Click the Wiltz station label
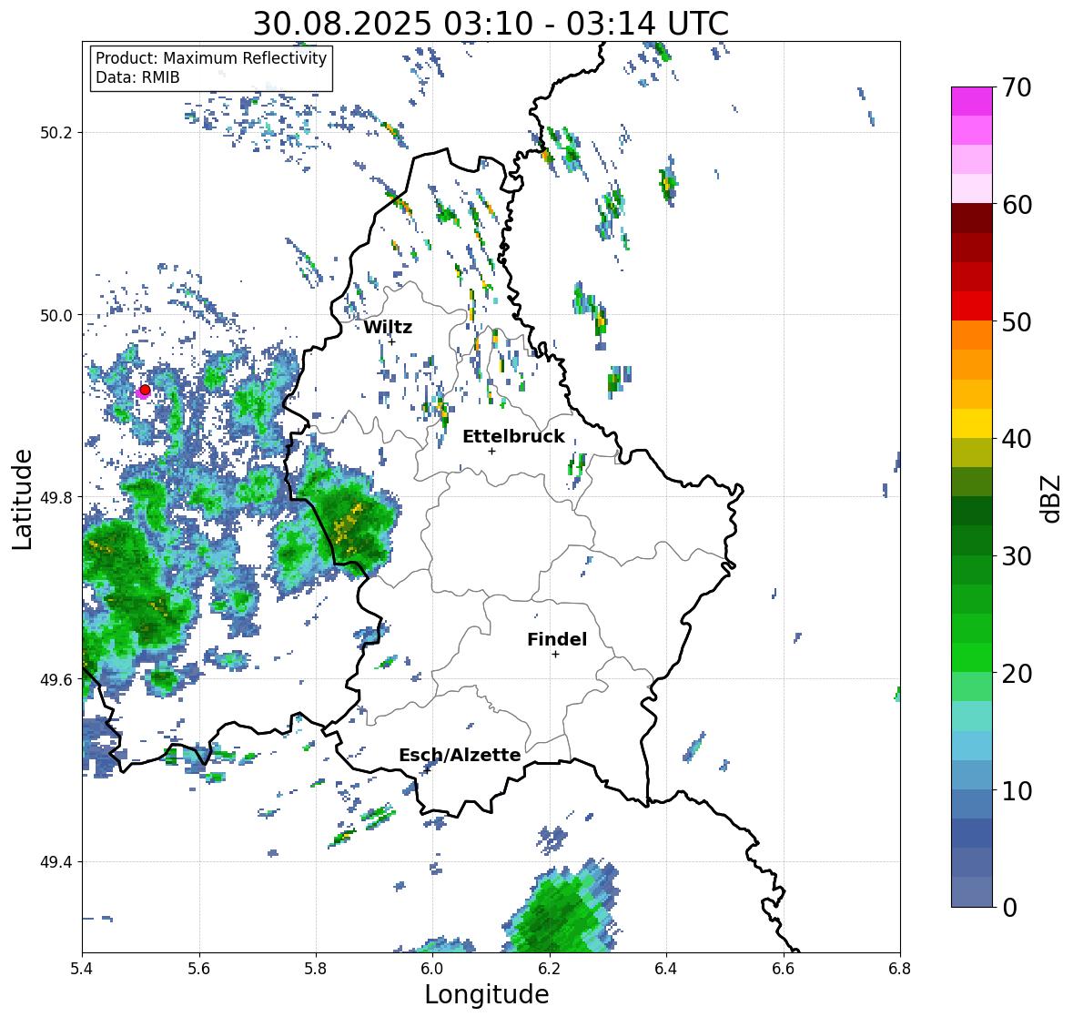This screenshot has height=1017, width=1073. (388, 327)
